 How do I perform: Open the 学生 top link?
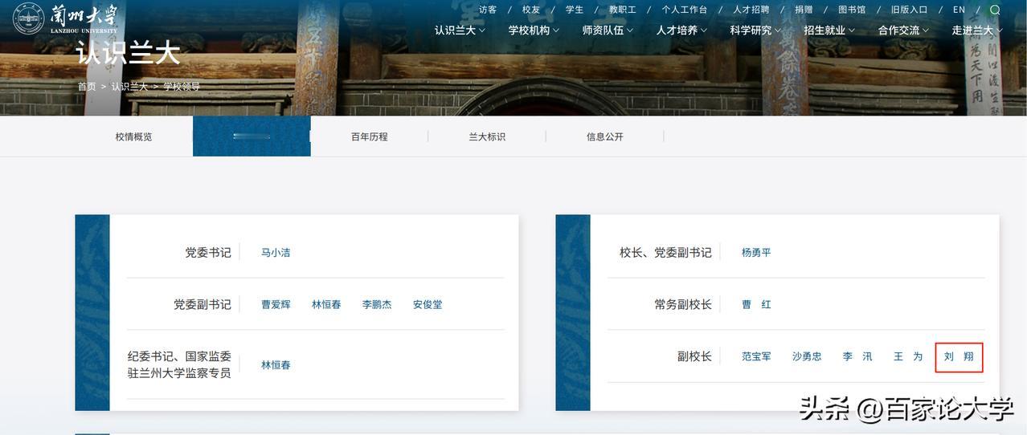(x=575, y=10)
